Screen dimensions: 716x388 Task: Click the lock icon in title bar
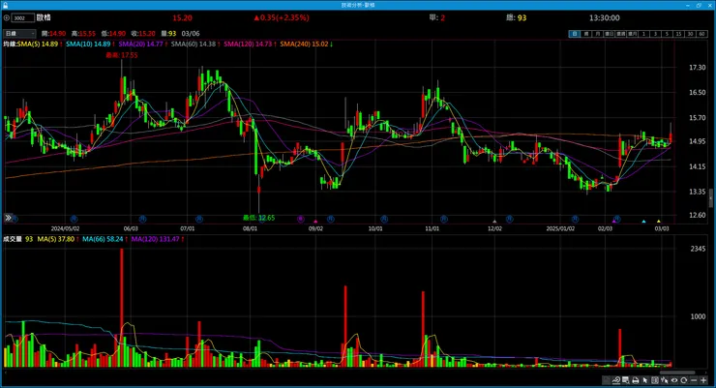pos(6,5)
